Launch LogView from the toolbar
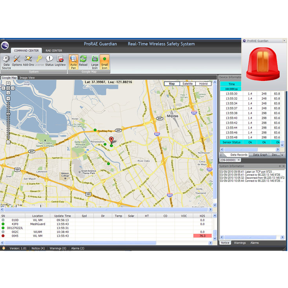288x288 pixels. [60, 61]
